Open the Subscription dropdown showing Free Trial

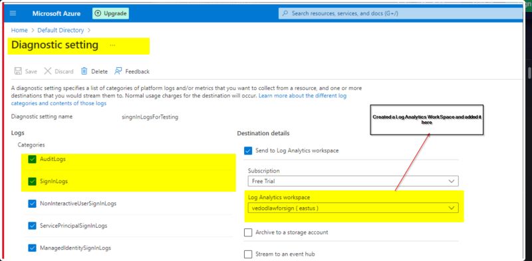[353, 181]
